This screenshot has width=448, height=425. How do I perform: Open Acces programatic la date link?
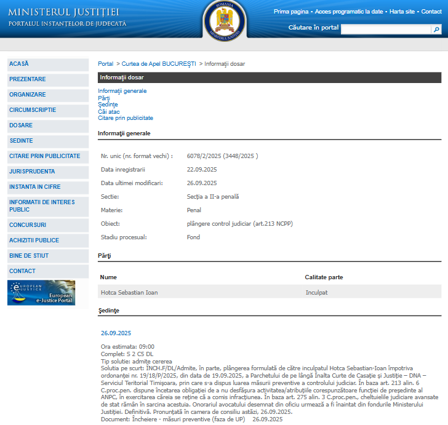[x=349, y=12]
